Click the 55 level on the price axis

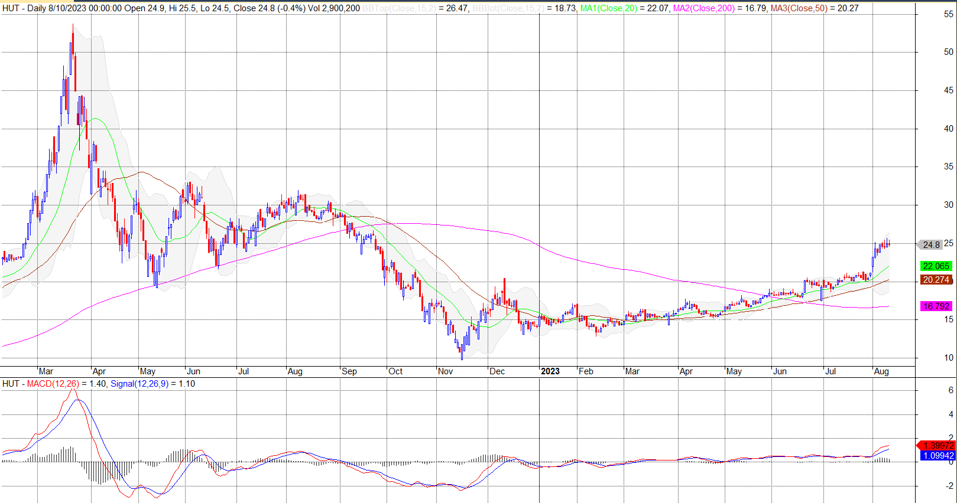(948, 14)
